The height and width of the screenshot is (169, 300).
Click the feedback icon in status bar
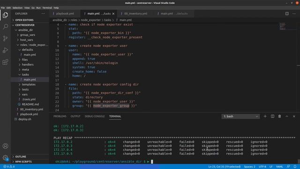pos(288,167)
